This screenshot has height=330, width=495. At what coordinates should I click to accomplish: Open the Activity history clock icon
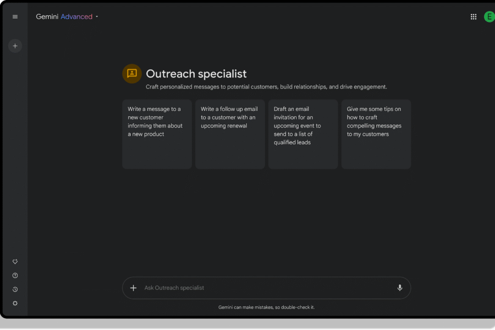pyautogui.click(x=15, y=290)
